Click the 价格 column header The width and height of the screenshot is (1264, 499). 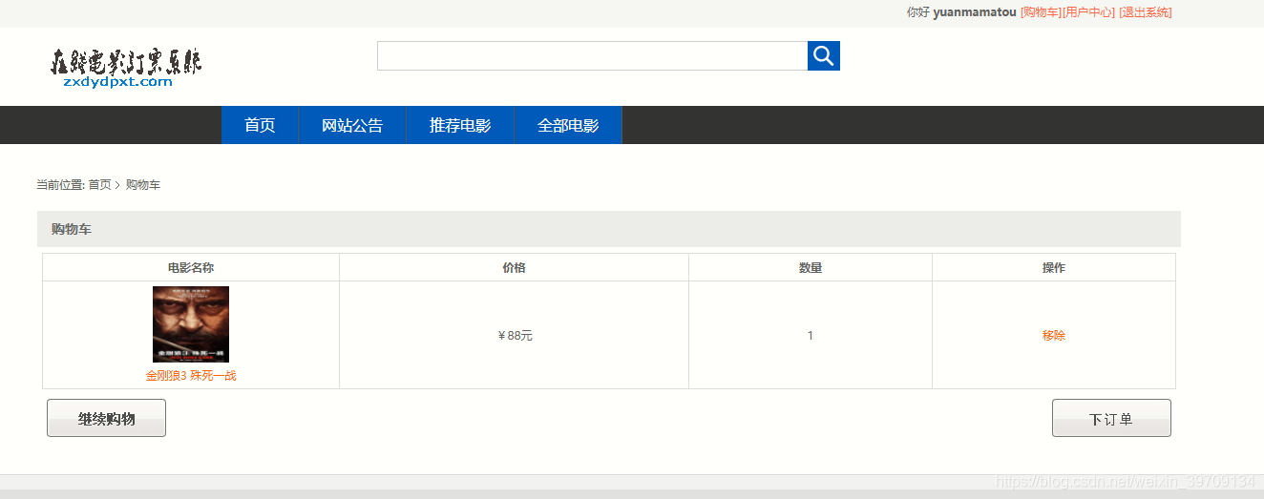click(515, 268)
